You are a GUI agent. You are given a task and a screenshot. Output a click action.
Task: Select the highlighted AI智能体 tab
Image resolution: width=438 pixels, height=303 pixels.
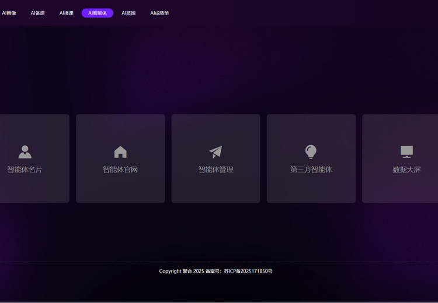[x=98, y=13]
